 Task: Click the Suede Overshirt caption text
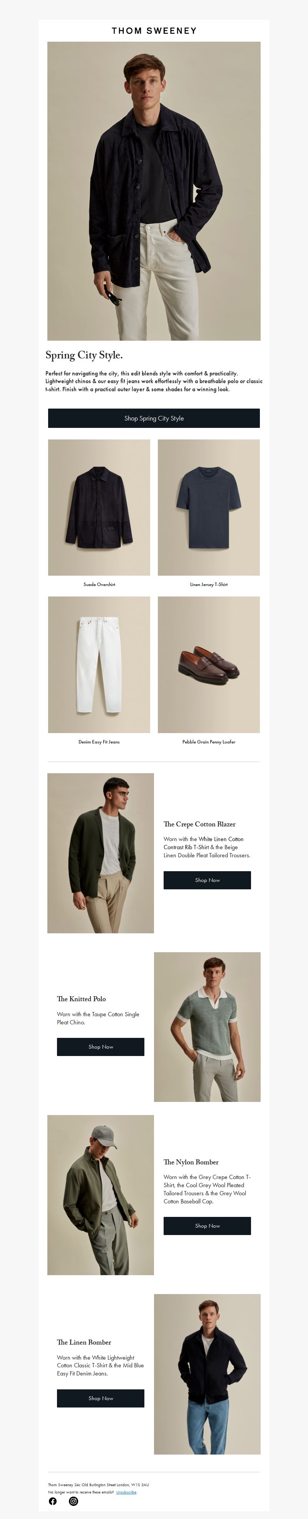point(99,585)
